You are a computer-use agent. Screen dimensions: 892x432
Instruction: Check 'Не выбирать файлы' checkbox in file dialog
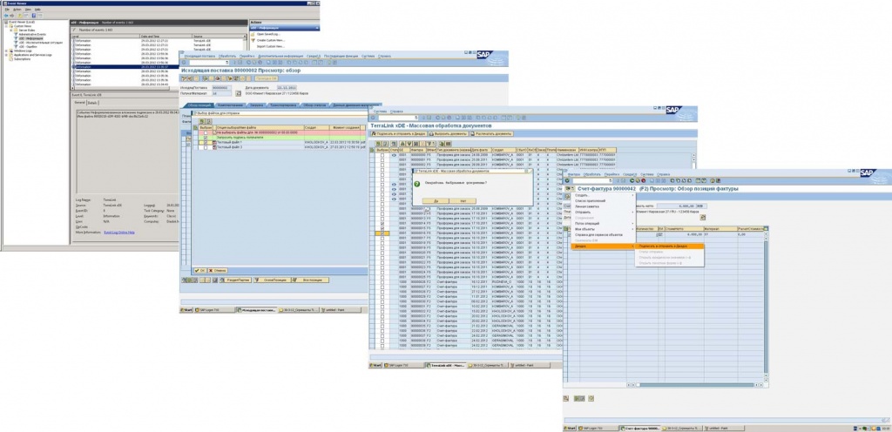(206, 133)
